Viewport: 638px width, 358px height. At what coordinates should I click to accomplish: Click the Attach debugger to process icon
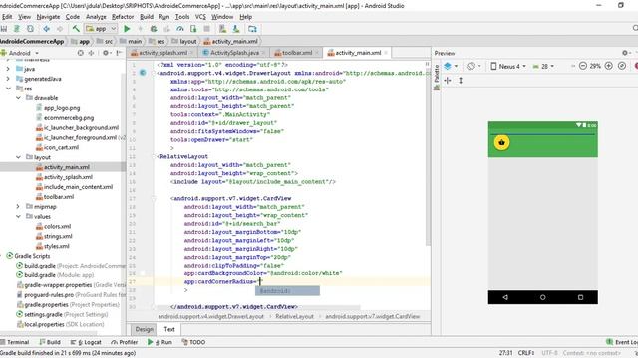[x=193, y=29]
